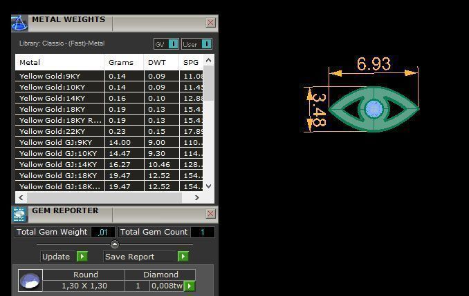Click the metal table scroll up arrow

pos(208,61)
